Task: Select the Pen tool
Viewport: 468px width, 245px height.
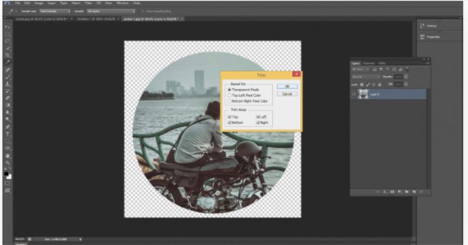Action: (7, 127)
